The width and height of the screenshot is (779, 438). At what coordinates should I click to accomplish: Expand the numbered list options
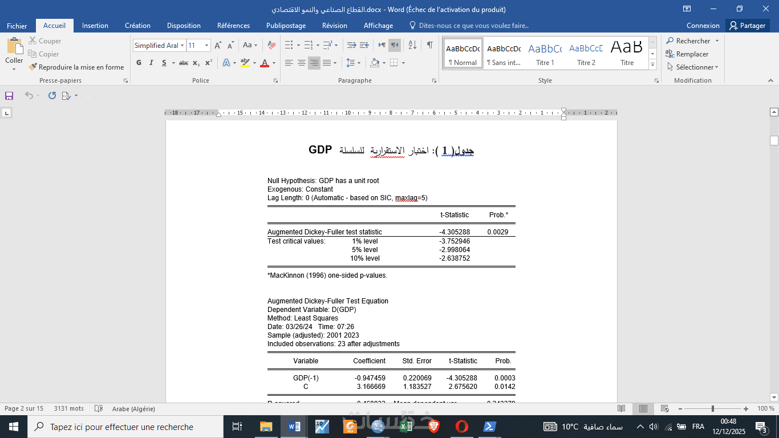pyautogui.click(x=317, y=45)
